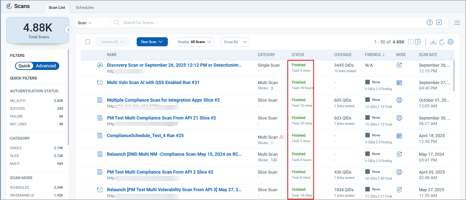
Task: Click the download scans icon
Action: (433, 42)
